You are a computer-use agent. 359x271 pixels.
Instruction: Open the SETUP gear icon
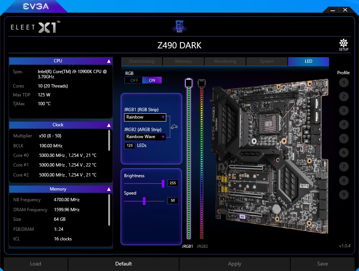pos(343,45)
